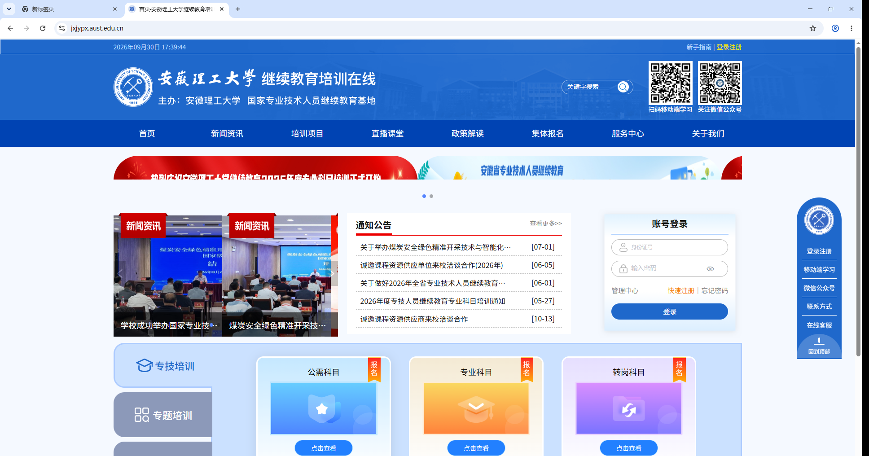The width and height of the screenshot is (869, 456).
Task: Open the Chrome profile icon
Action: click(x=835, y=28)
